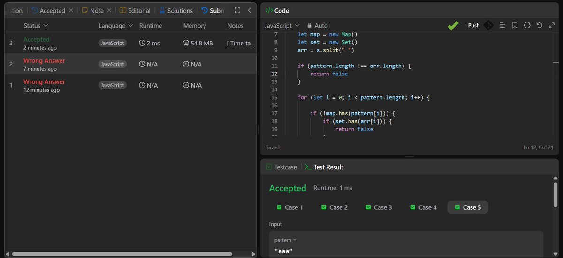Collapse the left panel with the chevron
Image resolution: width=563 pixels, height=258 pixels.
pos(250,10)
